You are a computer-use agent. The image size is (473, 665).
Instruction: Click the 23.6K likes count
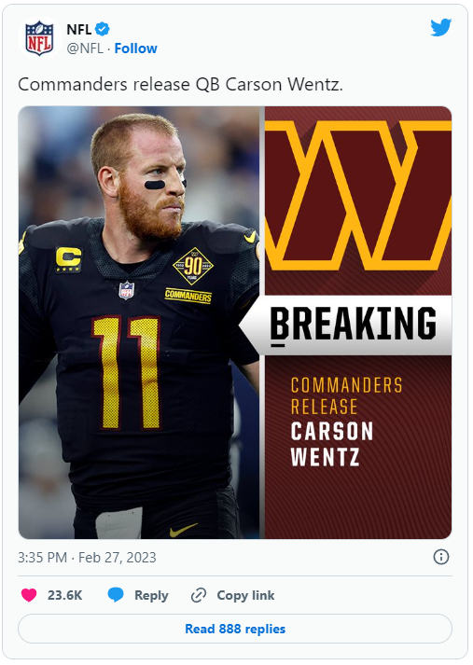(65, 595)
